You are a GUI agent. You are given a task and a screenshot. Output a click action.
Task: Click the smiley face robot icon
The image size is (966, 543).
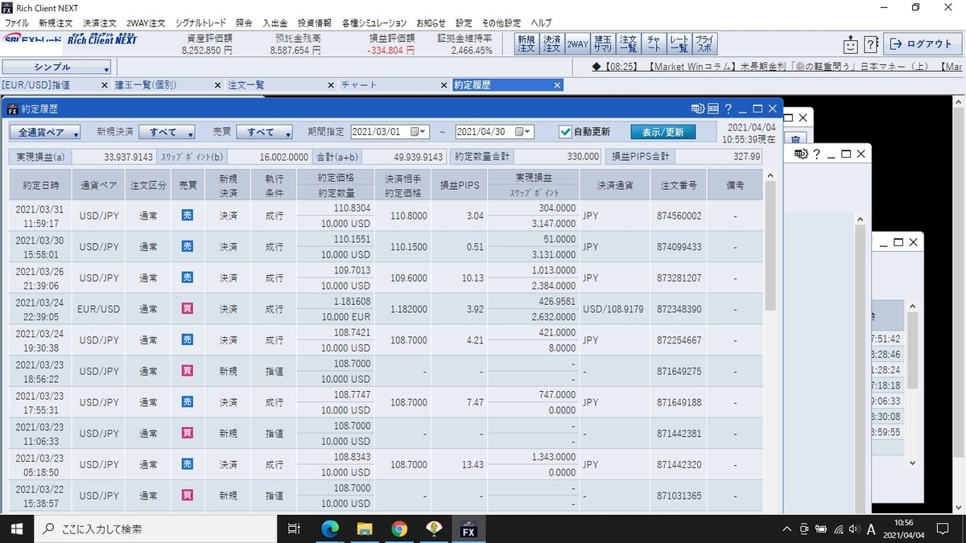(850, 44)
